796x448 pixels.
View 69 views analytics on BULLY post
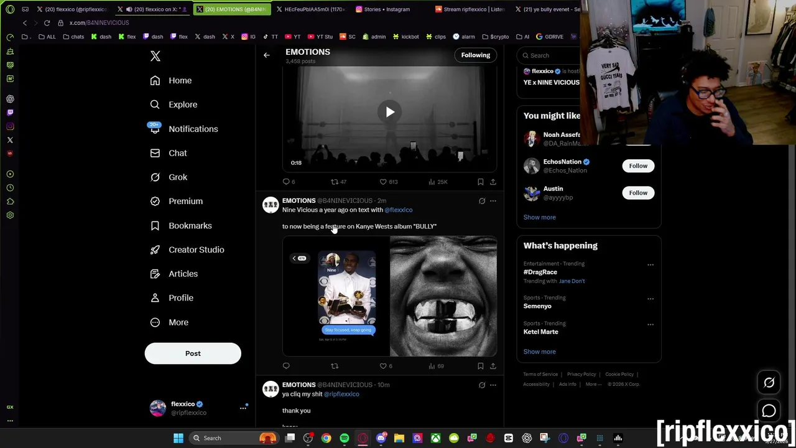click(x=436, y=366)
